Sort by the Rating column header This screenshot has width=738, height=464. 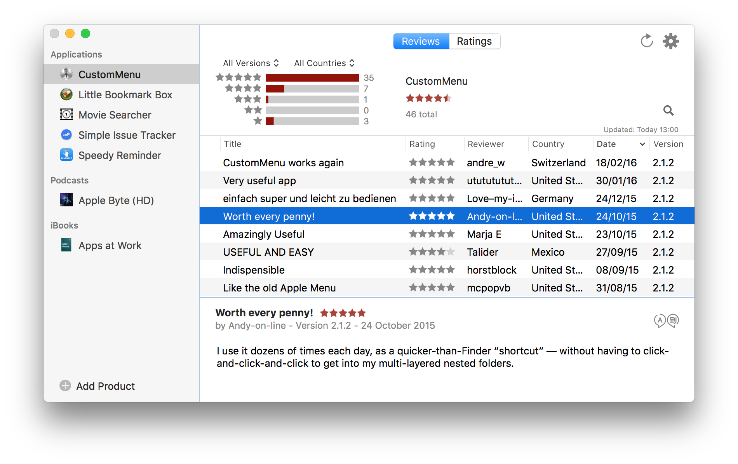[435, 144]
